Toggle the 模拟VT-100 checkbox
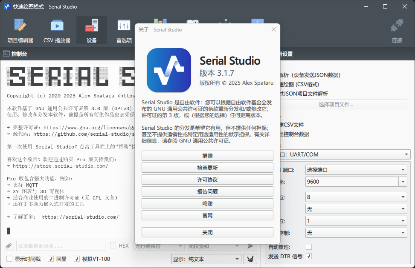Screen dimensions: 415x268 coord(77,259)
